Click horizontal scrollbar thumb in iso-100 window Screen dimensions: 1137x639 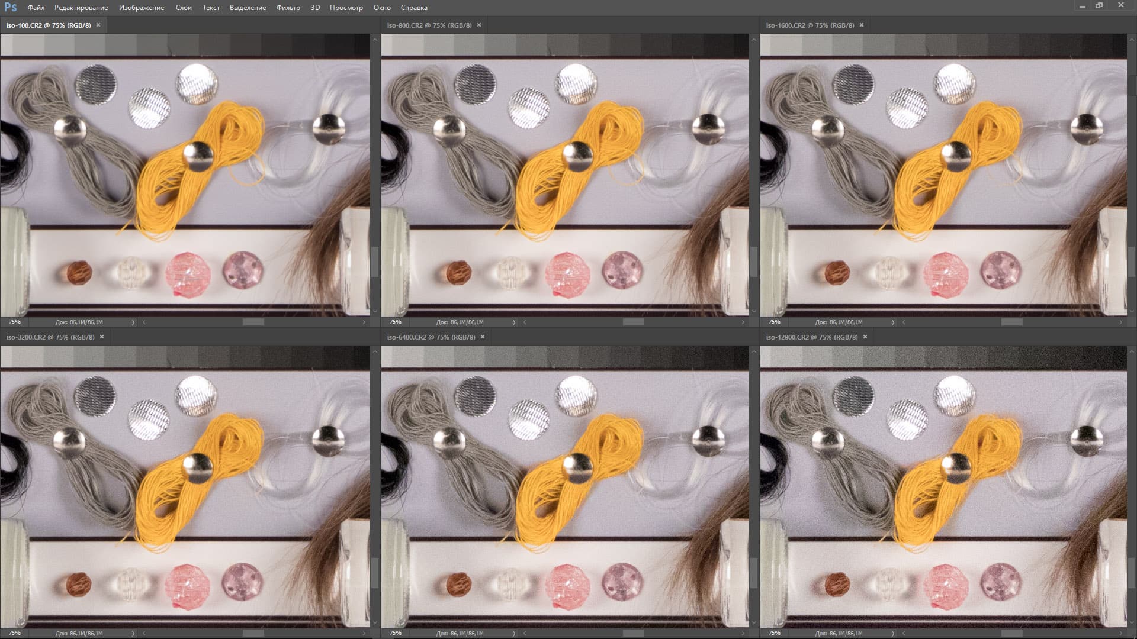[253, 322]
